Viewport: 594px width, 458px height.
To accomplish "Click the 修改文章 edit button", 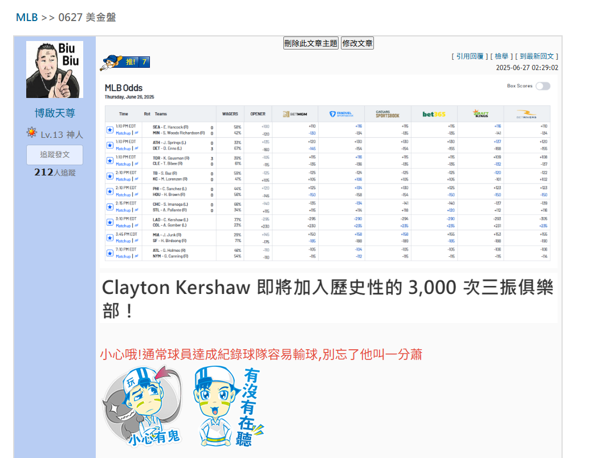I will (357, 43).
